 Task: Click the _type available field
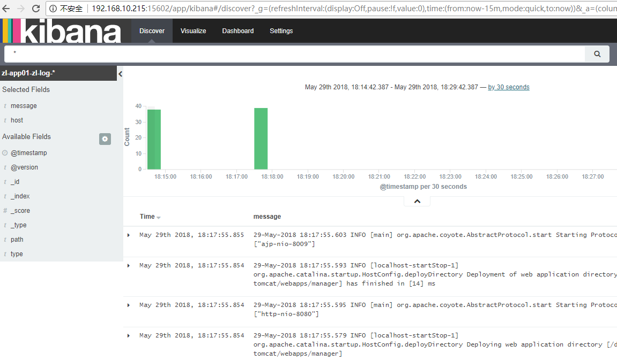(x=19, y=225)
